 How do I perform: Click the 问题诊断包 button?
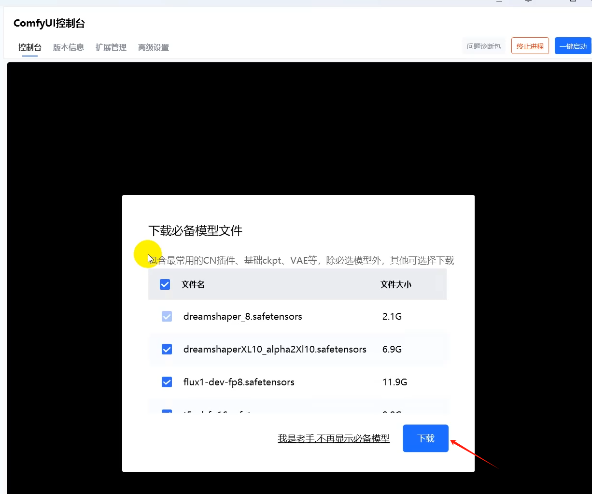(483, 46)
